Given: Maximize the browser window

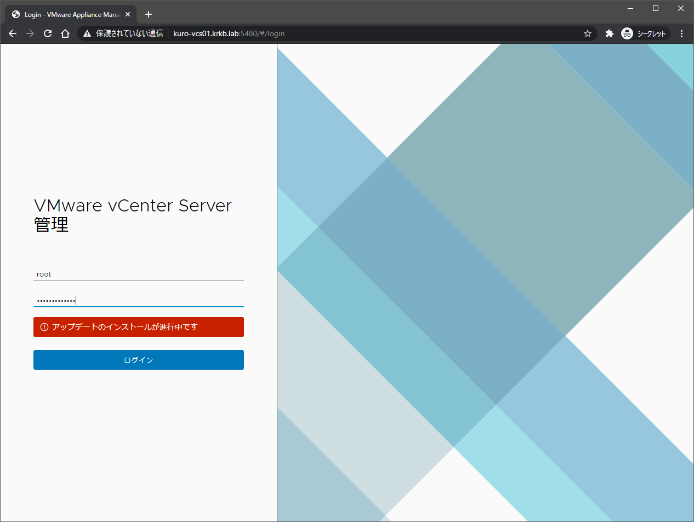Looking at the screenshot, I should 656,8.
